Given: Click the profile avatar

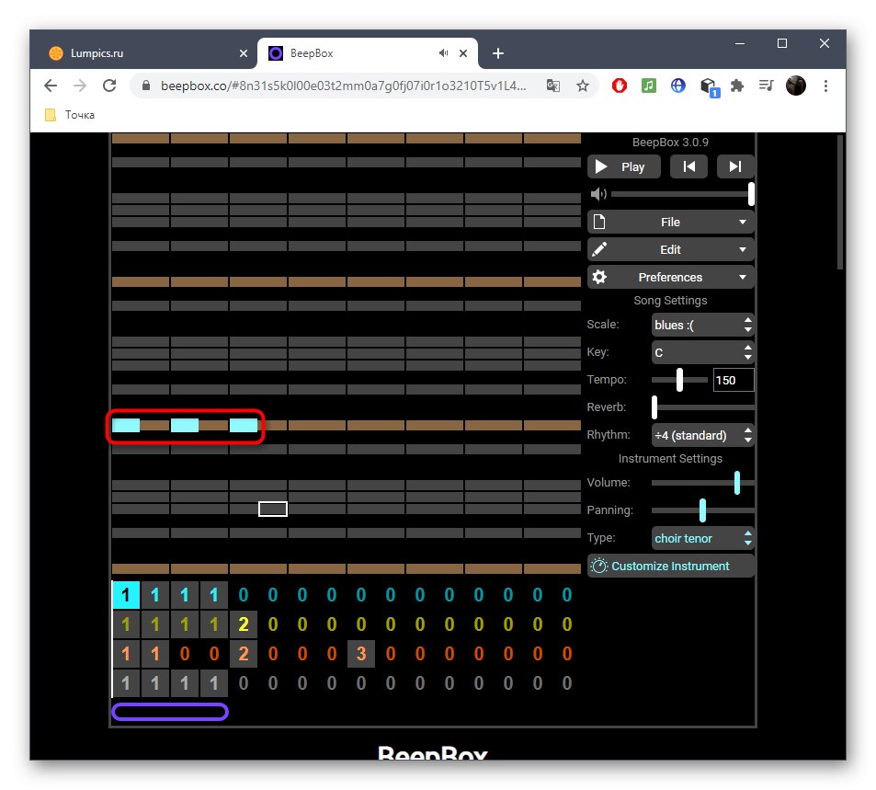Looking at the screenshot, I should 796,86.
